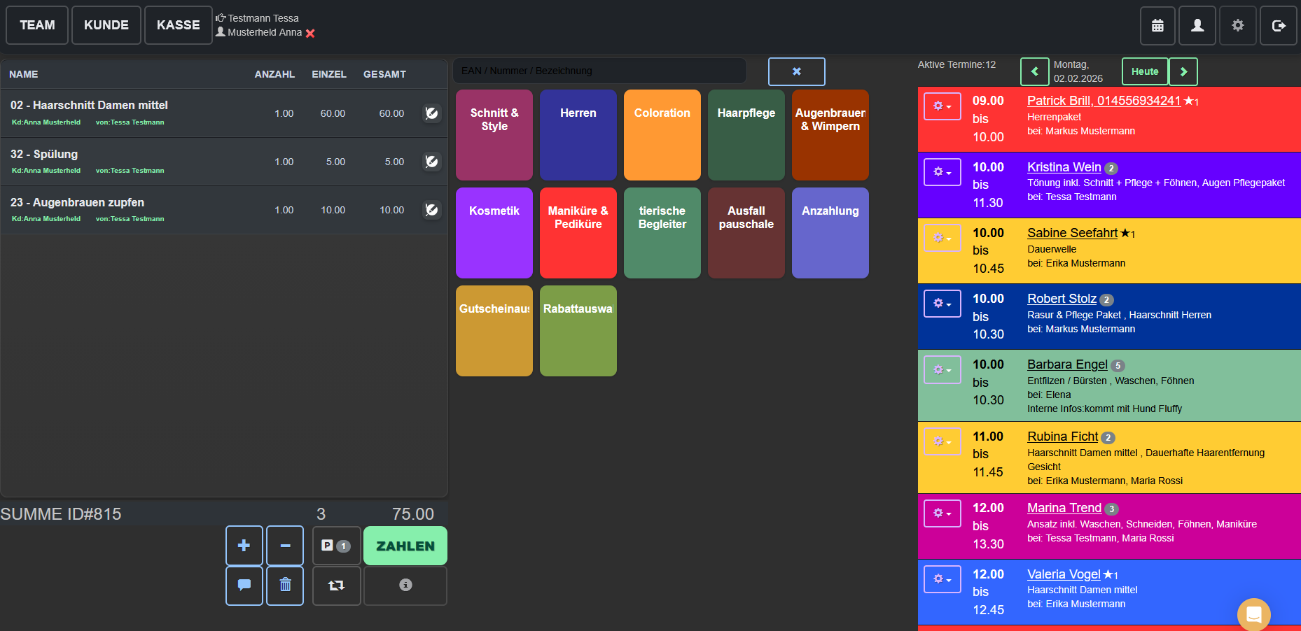The height and width of the screenshot is (631, 1301).
Task: Open settings via the gear icon
Action: 1237,26
